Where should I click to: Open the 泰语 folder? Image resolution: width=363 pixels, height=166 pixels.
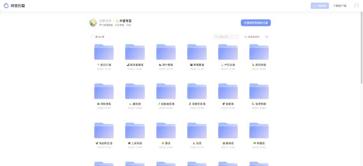[x=166, y=131]
